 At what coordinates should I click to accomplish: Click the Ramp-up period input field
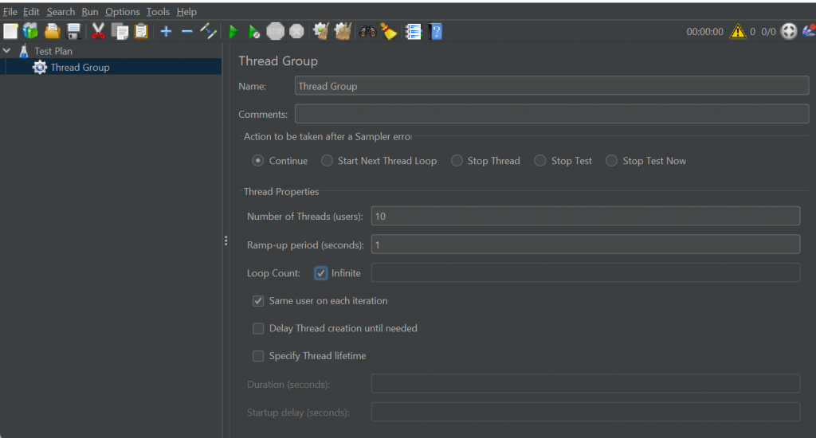(585, 244)
